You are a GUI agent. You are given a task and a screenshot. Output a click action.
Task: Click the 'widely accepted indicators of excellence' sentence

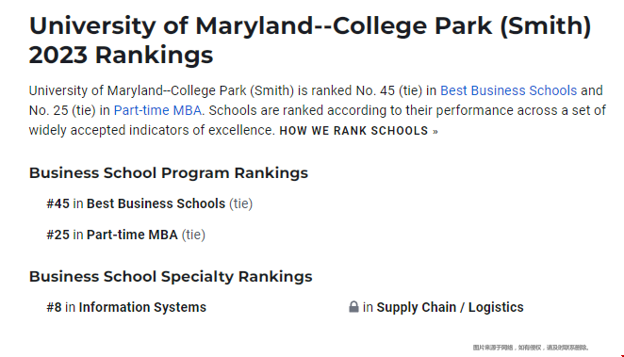[152, 130]
